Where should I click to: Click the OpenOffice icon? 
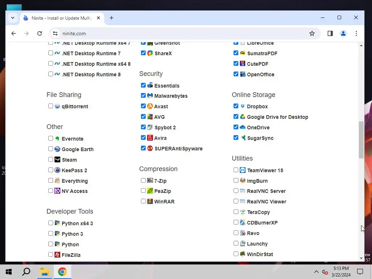[242, 74]
